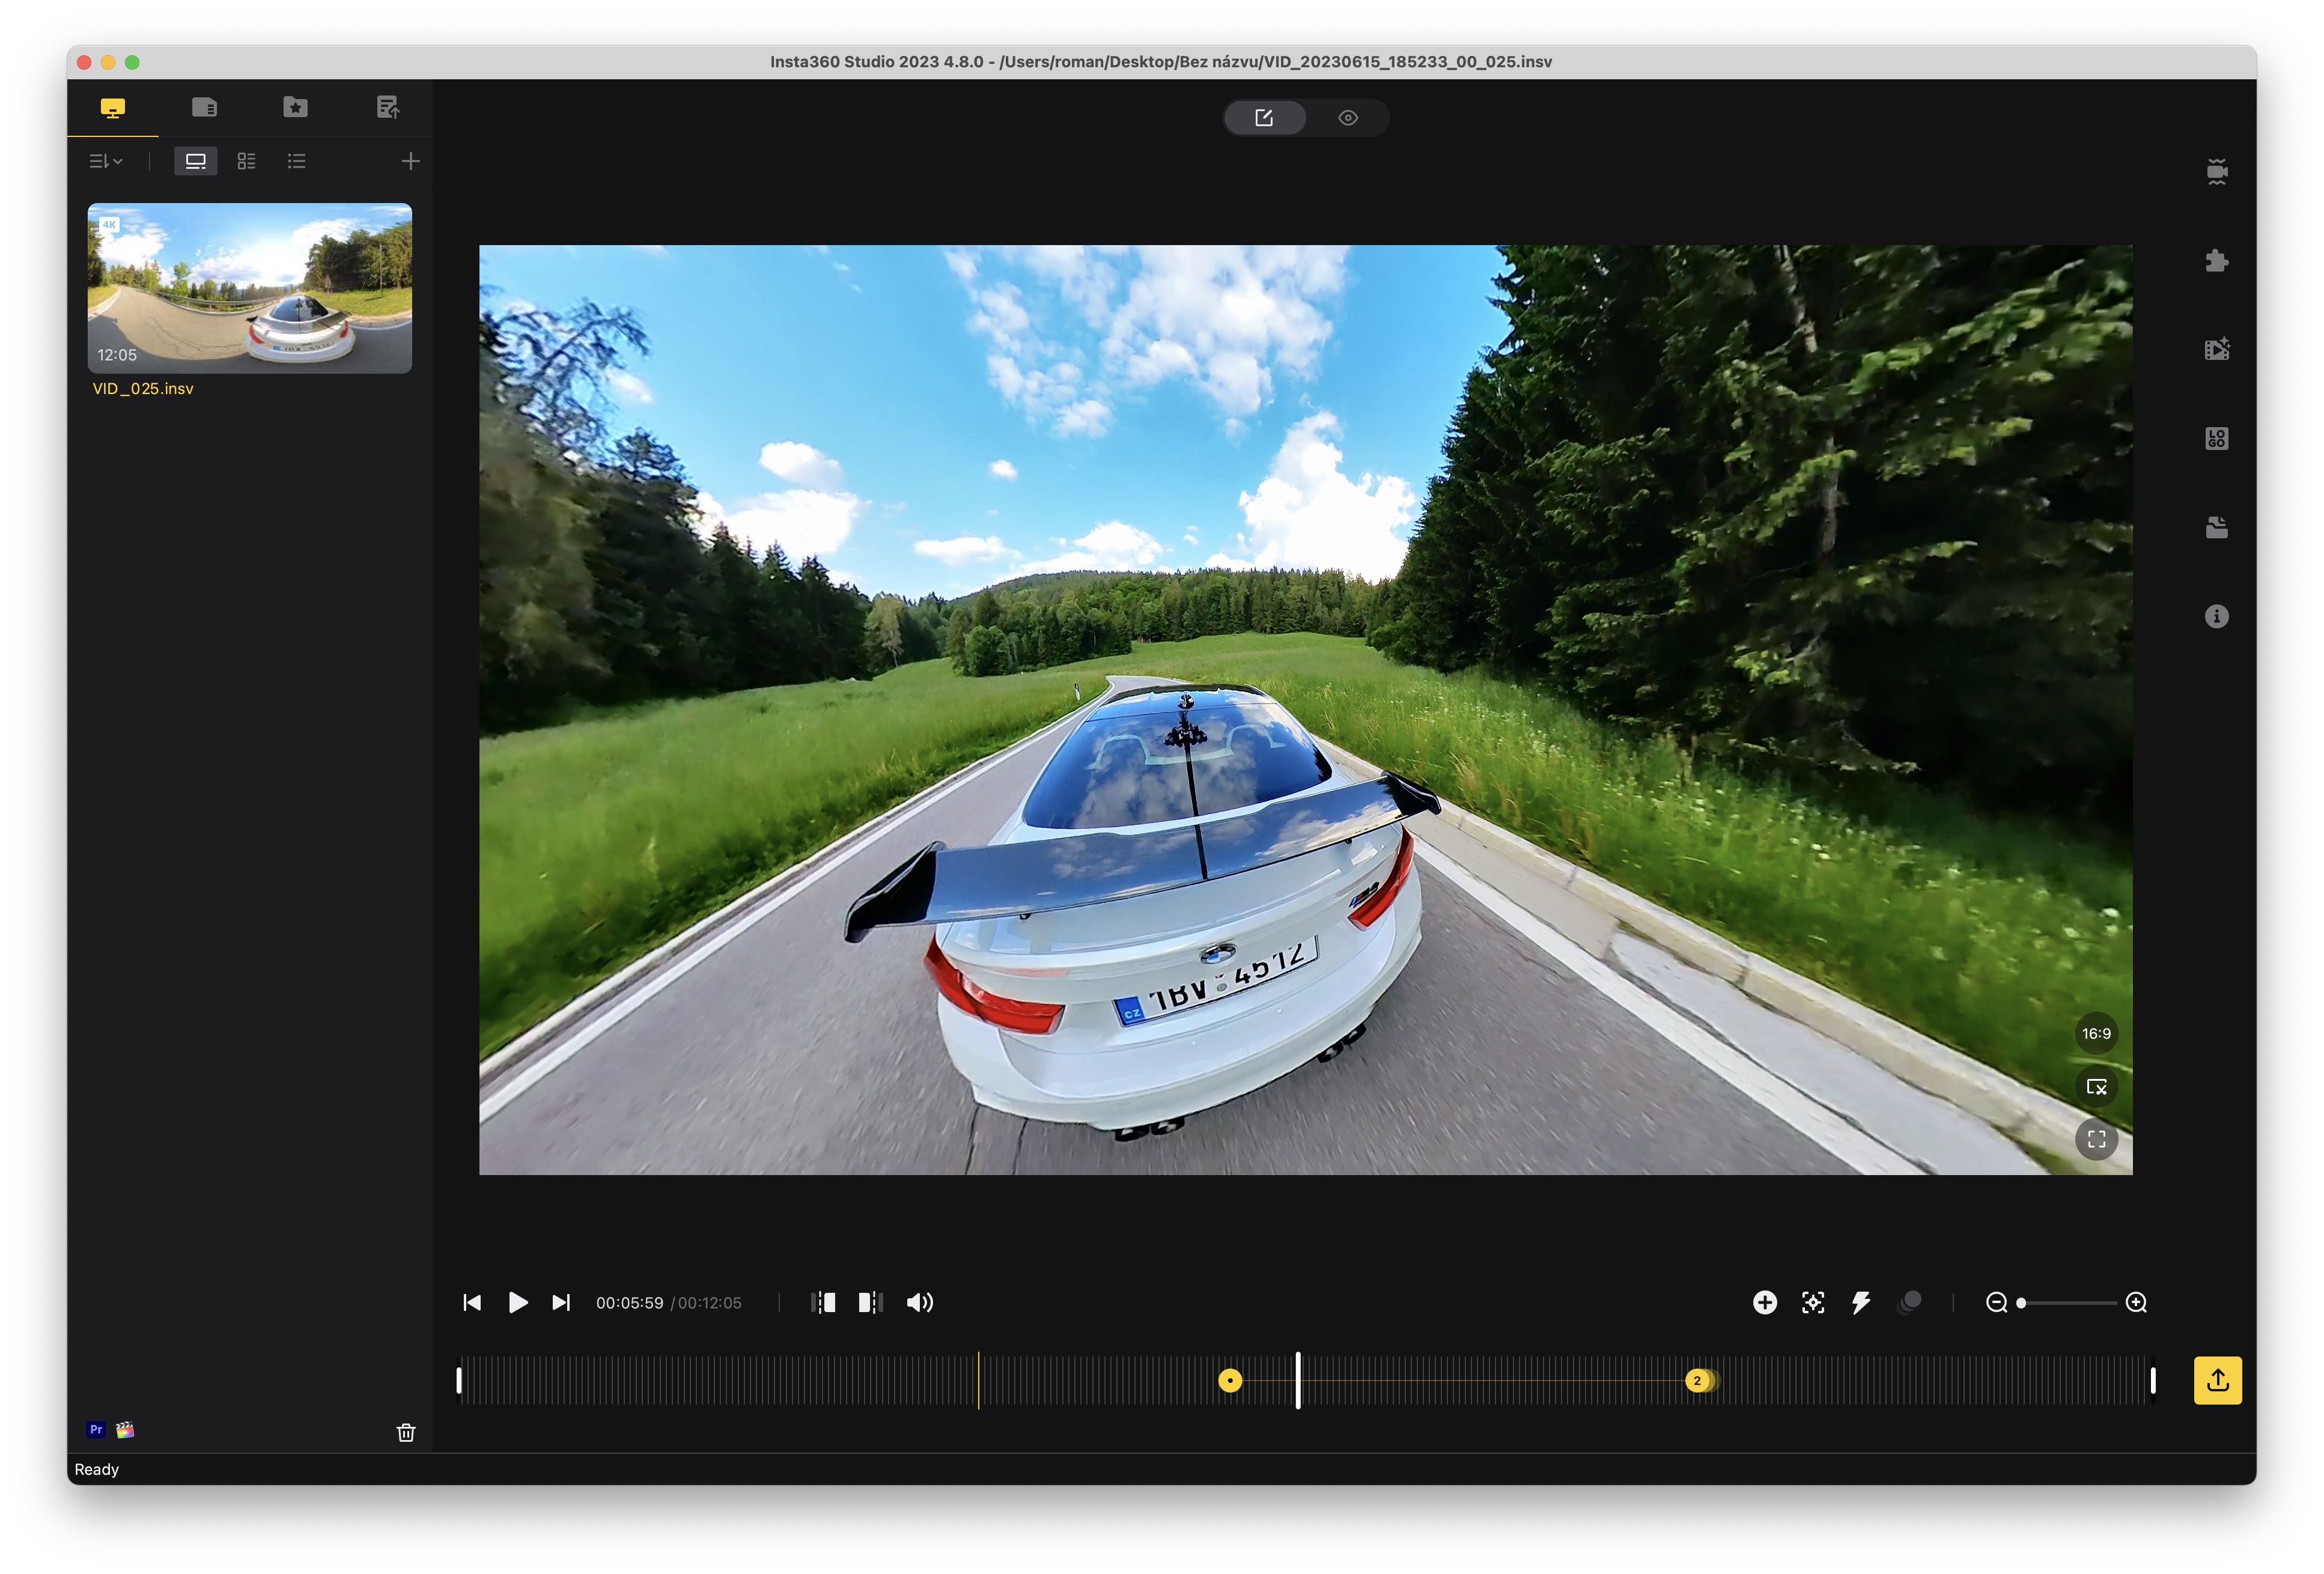The width and height of the screenshot is (2324, 1574).
Task: Add media with the plus button
Action: pos(410,161)
